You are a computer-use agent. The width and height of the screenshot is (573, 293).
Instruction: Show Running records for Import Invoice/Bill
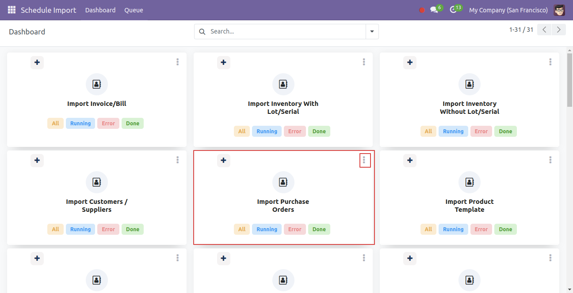pos(80,124)
